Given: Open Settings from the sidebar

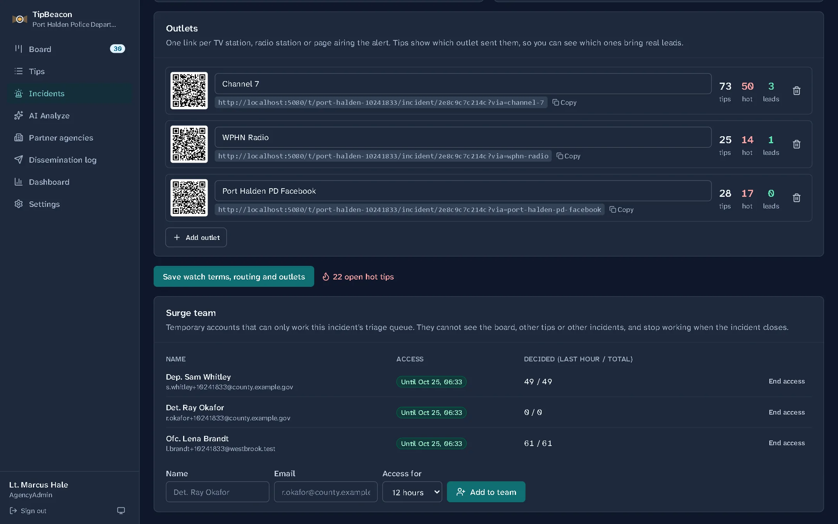Looking at the screenshot, I should click(x=70, y=204).
